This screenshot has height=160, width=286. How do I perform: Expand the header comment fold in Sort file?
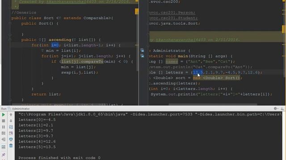point(10,7)
